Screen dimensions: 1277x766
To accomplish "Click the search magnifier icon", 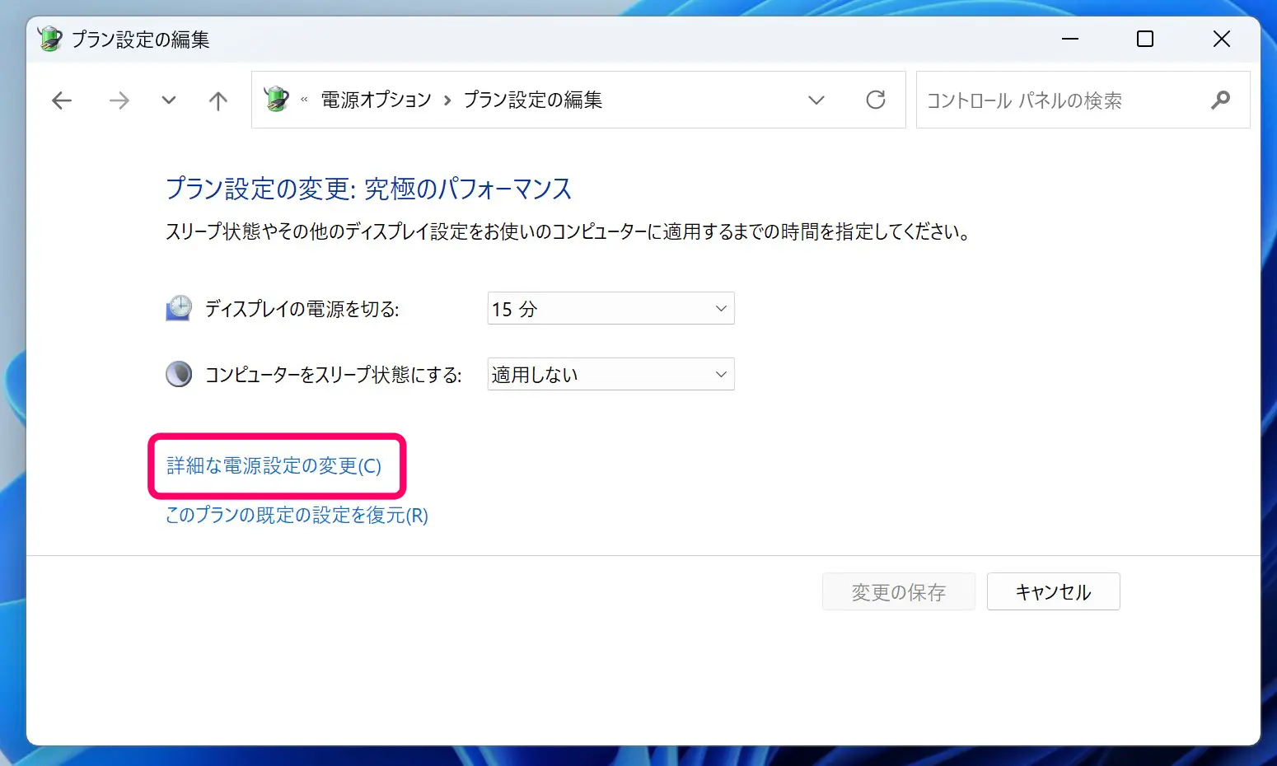I will pos(1220,100).
